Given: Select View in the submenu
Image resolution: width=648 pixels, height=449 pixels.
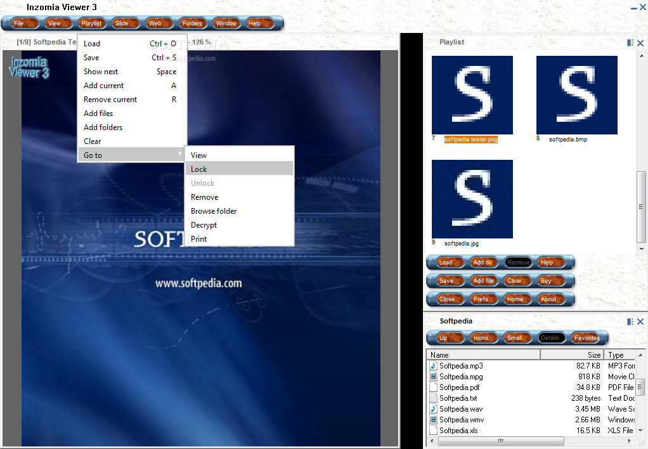Looking at the screenshot, I should tap(239, 155).
